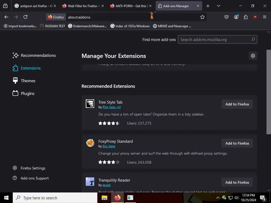
Task: Open the Pocket save icon
Action: (x=227, y=17)
